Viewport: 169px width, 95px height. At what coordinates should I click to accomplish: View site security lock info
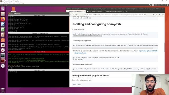click(x=88, y=15)
